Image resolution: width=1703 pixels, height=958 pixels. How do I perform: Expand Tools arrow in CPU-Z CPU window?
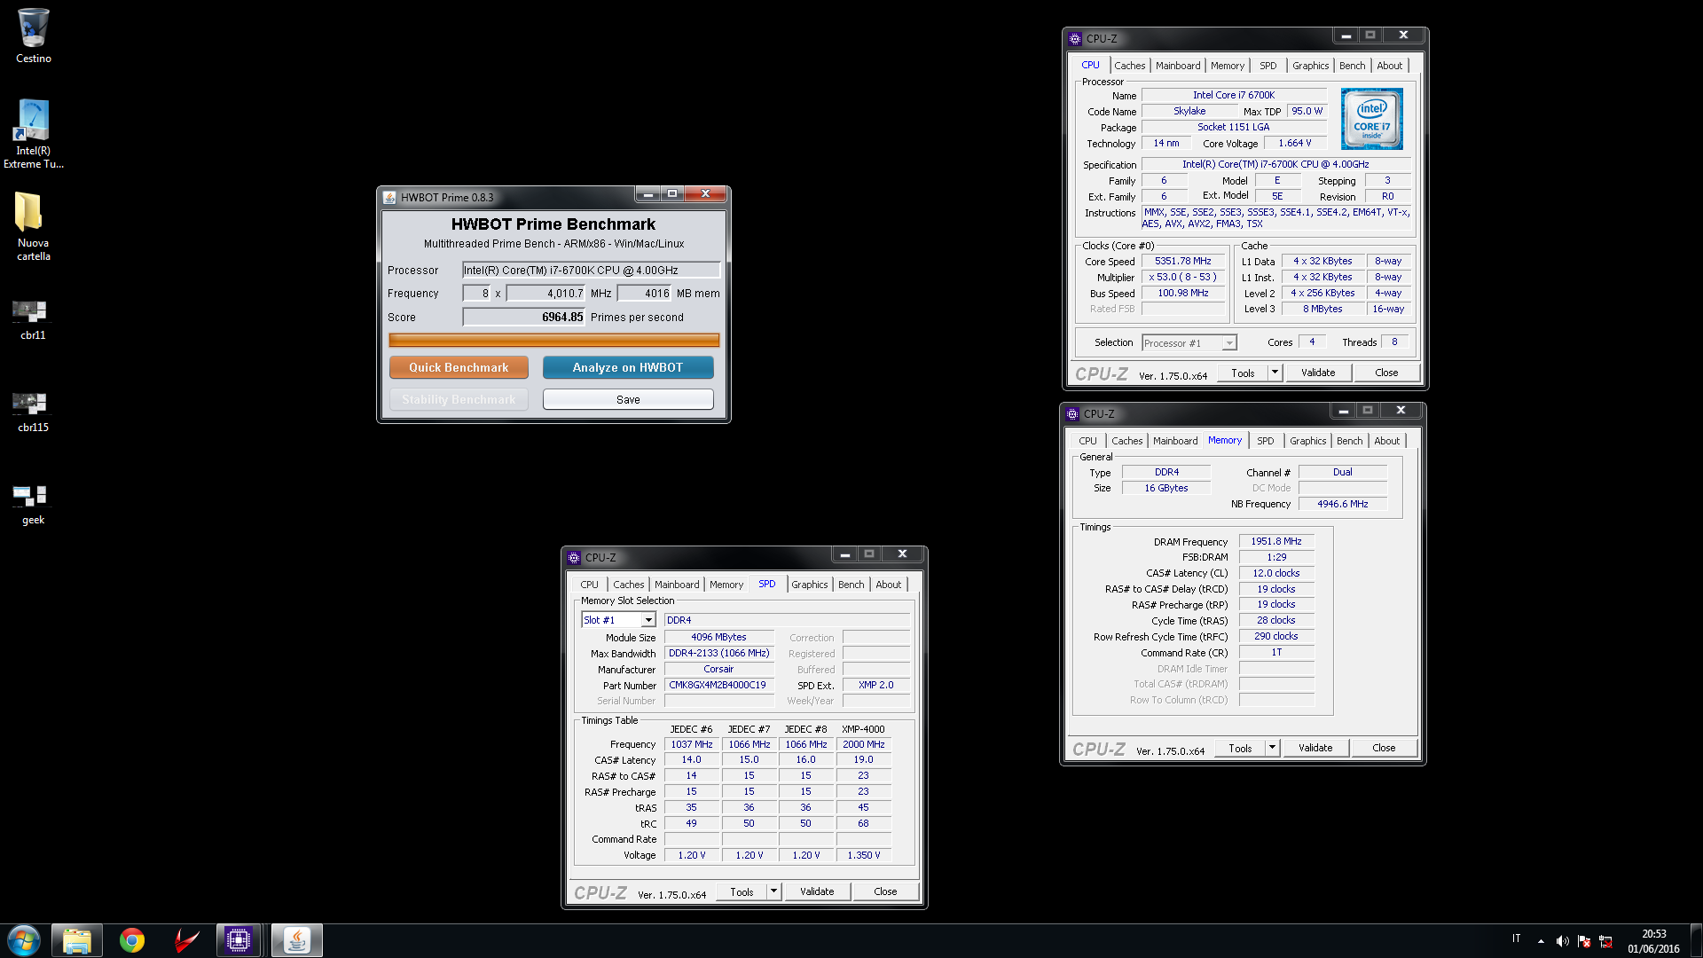(x=1275, y=373)
